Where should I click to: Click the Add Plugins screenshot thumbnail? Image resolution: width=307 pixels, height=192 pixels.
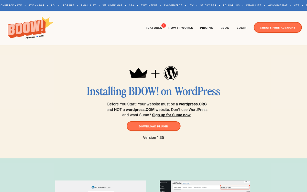pos(205,186)
